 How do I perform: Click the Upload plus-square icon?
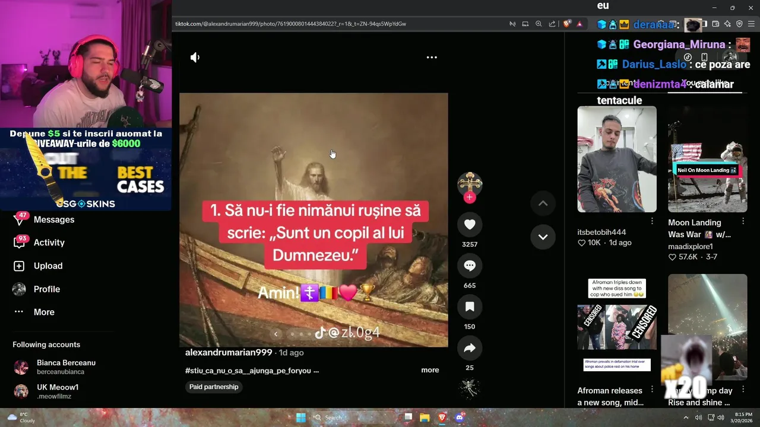pos(19,266)
